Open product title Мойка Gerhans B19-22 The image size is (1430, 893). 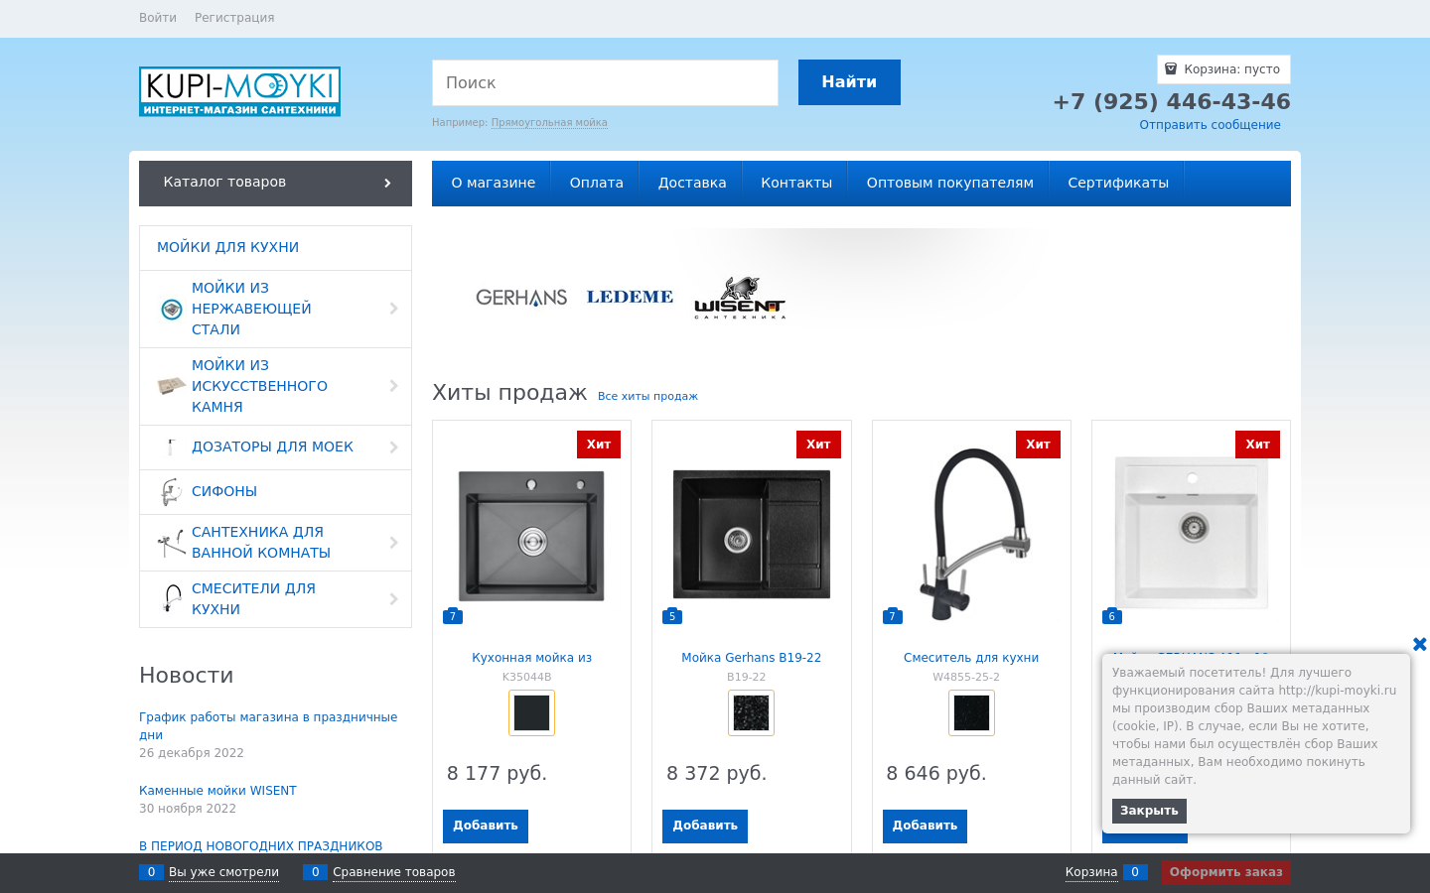coord(751,658)
